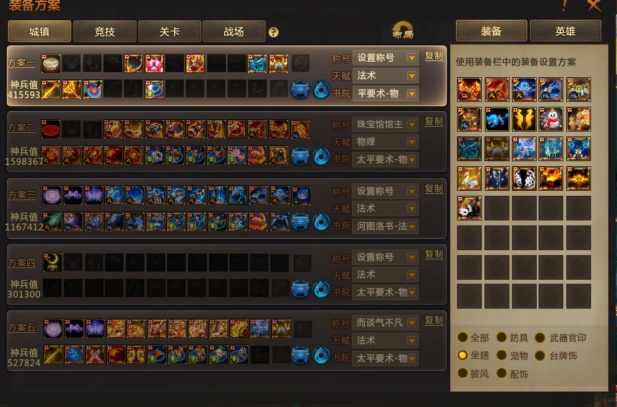Open the 布局 layout icon
This screenshot has height=407, width=617.
(403, 30)
